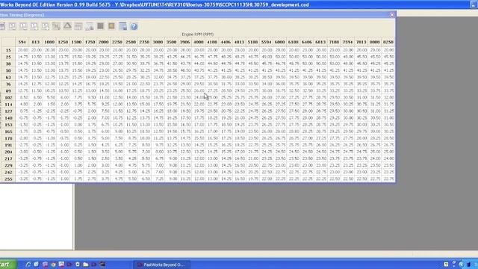Select the 1500 RPM column header
The height and width of the screenshot is (269, 478).
(x=76, y=42)
